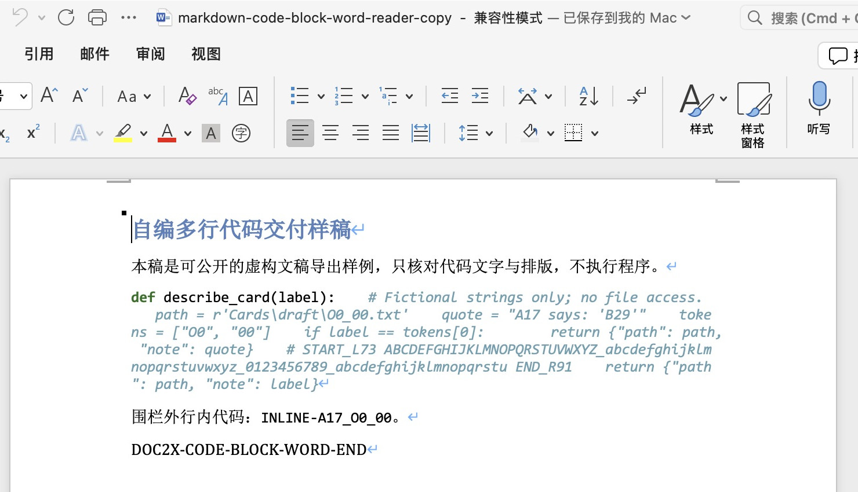
Task: Expand font color dropdown arrow
Action: coord(188,134)
